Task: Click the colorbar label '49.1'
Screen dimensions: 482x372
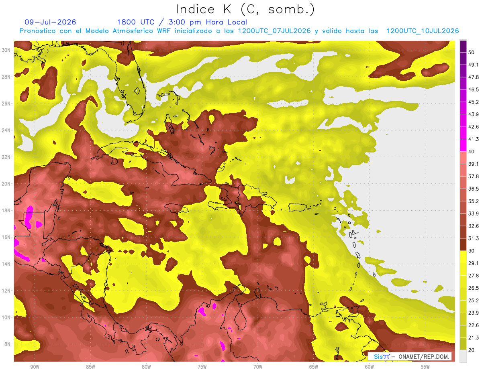Action: 474,65
